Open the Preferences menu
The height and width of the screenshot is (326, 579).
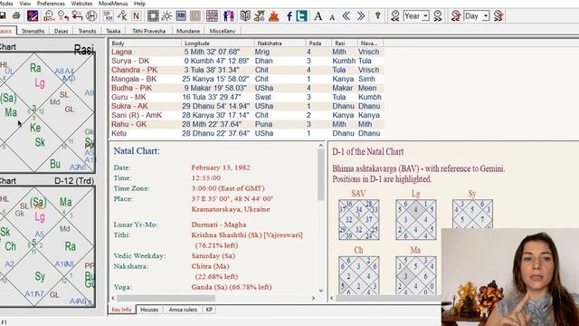click(51, 4)
